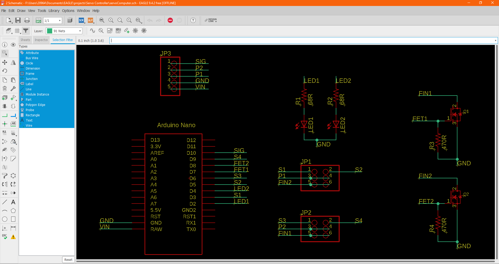This screenshot has width=499, height=264.
Task: Save the schematic with the floppy disk icon
Action: pos(18,20)
